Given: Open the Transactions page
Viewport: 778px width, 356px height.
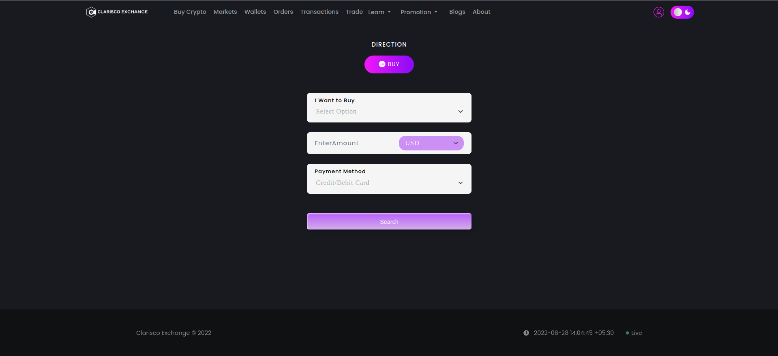Looking at the screenshot, I should pyautogui.click(x=319, y=12).
